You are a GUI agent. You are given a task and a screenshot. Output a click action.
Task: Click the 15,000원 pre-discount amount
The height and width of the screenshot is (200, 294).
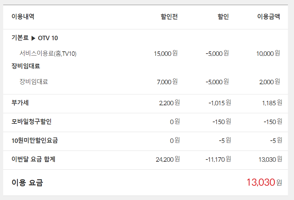coord(165,54)
